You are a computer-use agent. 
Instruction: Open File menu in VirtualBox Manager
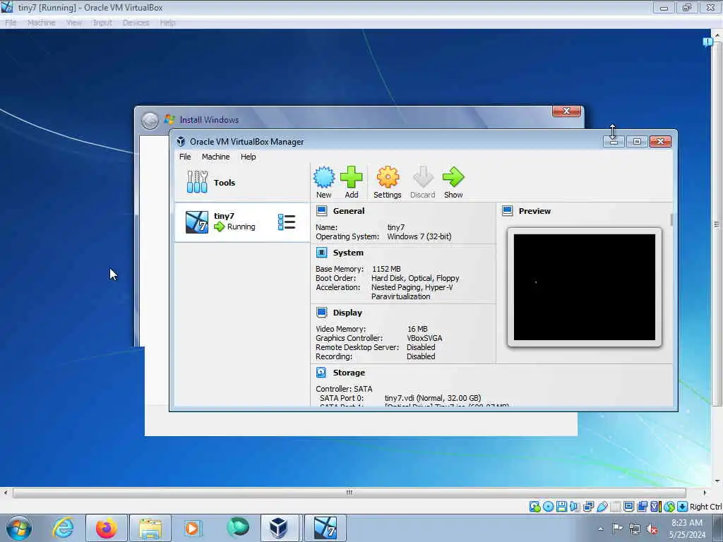(185, 157)
